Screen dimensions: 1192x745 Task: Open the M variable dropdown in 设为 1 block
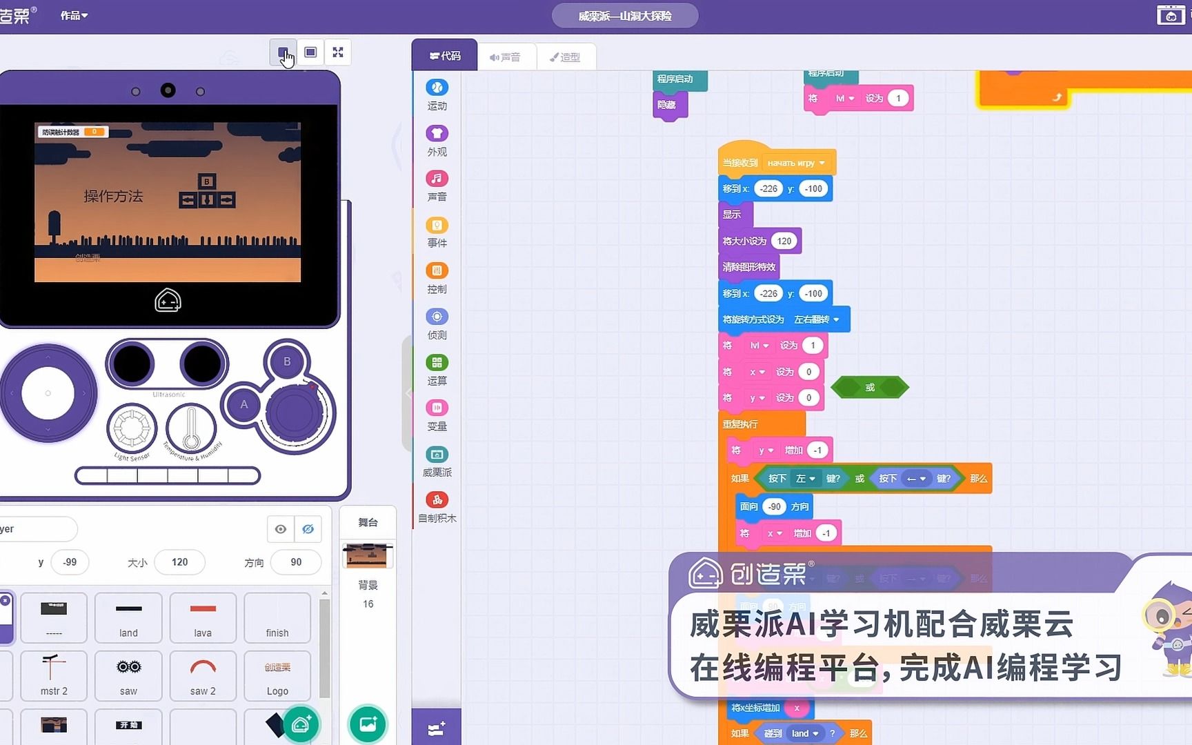759,346
